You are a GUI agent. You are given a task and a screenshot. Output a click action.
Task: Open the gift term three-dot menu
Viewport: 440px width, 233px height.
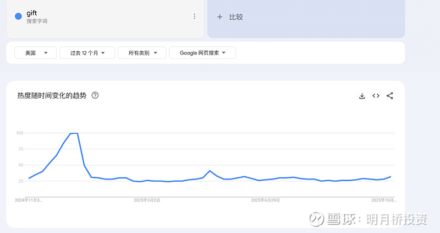pos(194,17)
